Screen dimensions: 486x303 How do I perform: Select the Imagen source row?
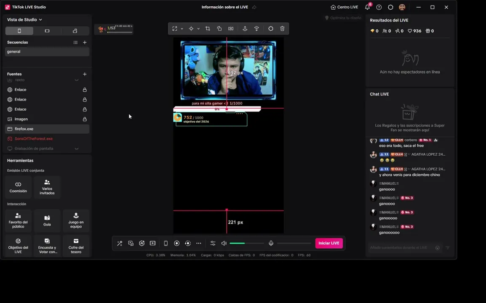coord(47,119)
